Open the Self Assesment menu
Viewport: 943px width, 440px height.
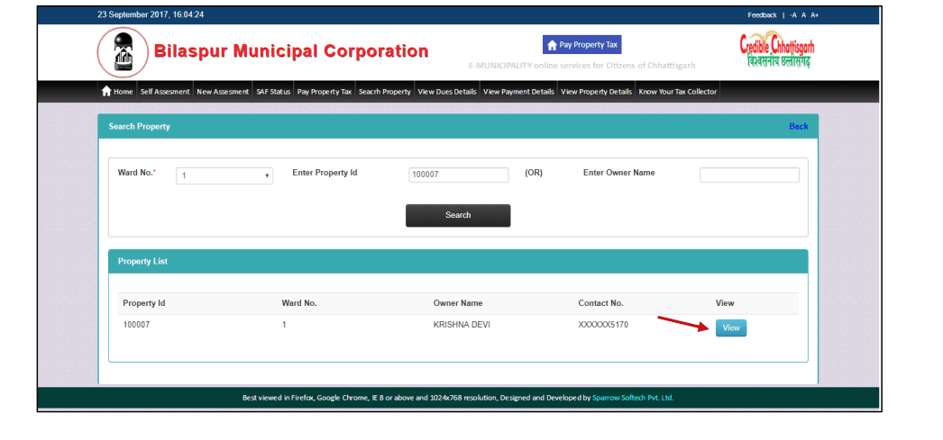pyautogui.click(x=165, y=92)
